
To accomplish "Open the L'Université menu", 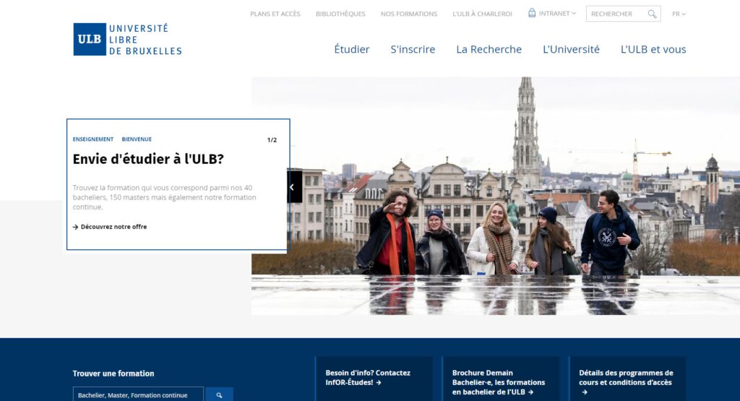I will pyautogui.click(x=571, y=49).
